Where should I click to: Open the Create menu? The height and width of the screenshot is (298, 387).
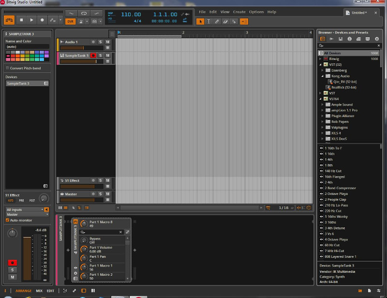(239, 12)
